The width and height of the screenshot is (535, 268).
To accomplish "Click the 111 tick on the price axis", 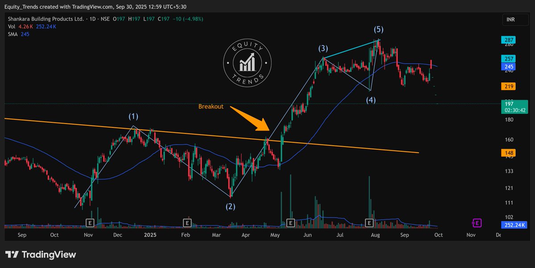I will click(x=510, y=203).
